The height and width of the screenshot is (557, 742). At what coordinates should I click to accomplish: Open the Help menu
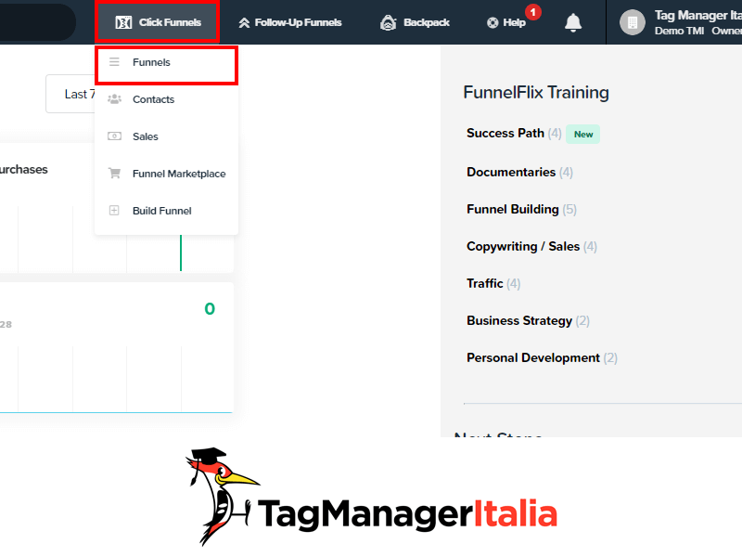coord(506,22)
